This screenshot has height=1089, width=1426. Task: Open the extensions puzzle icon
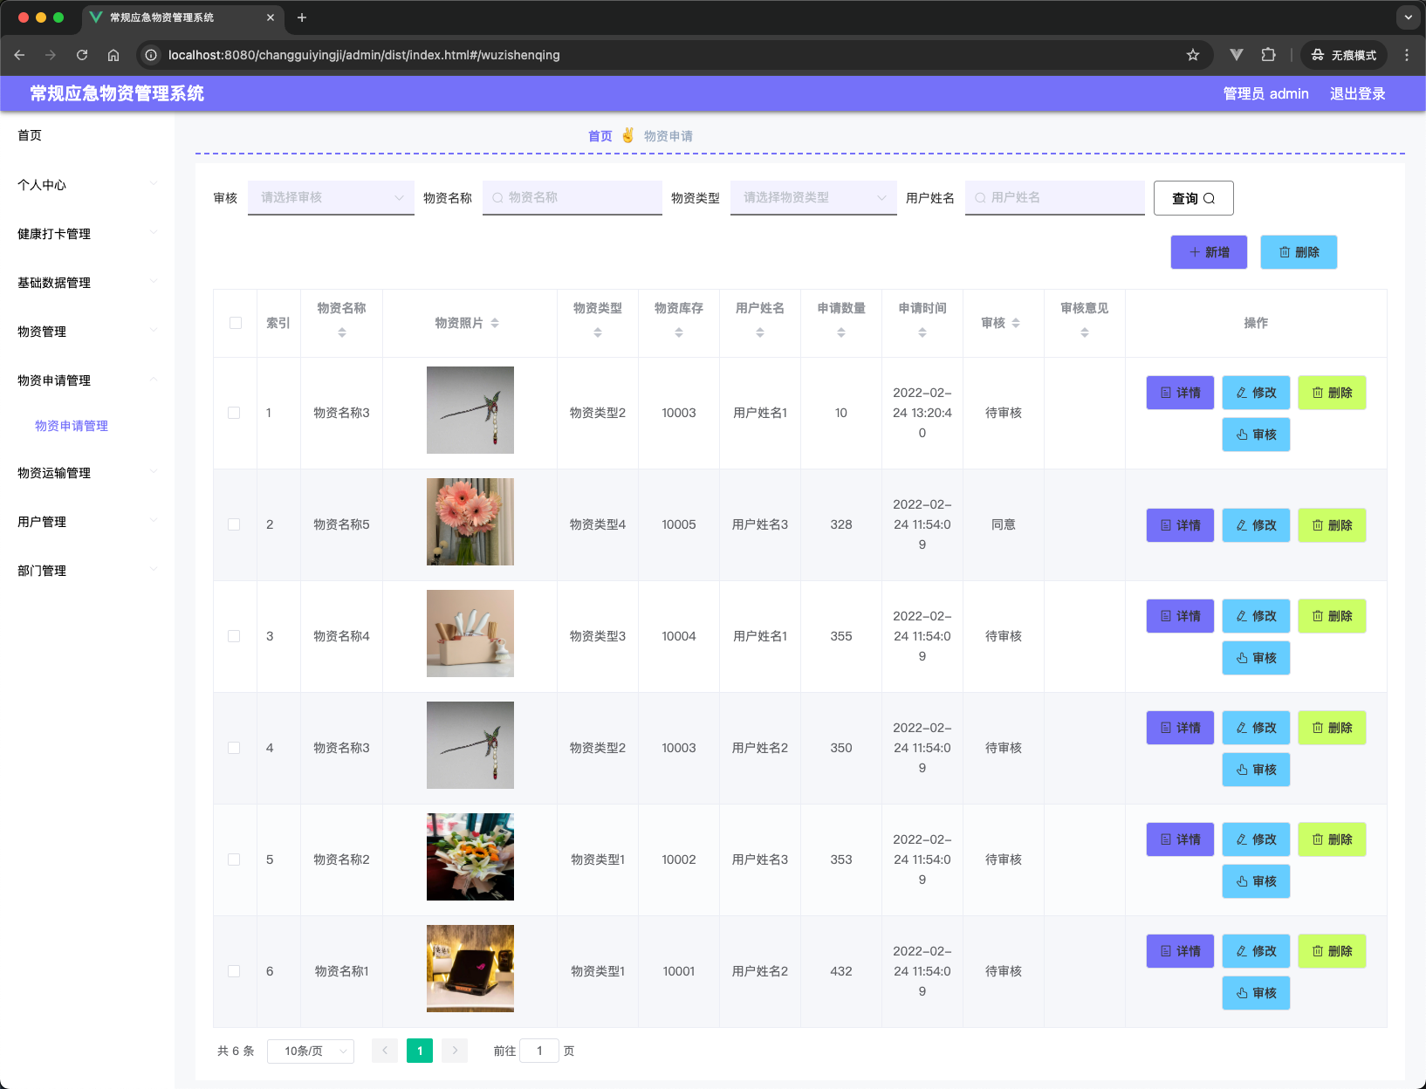click(1268, 55)
